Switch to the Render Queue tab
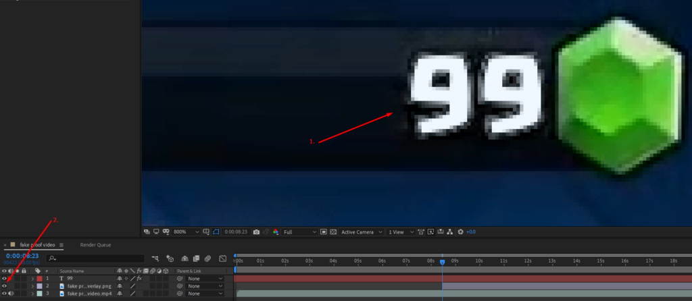This screenshot has height=301, width=692. click(x=95, y=244)
